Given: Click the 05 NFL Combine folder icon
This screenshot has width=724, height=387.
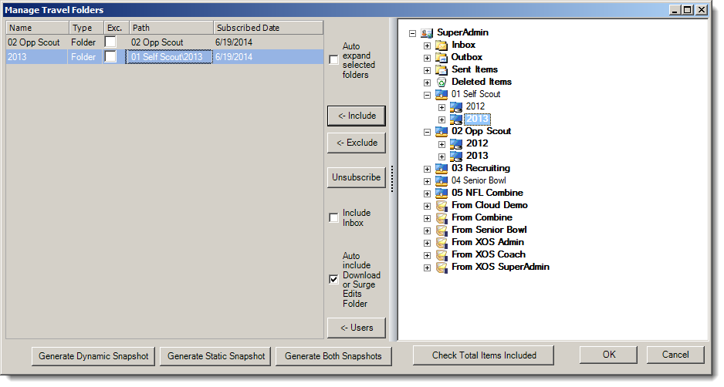Looking at the screenshot, I should tap(442, 193).
